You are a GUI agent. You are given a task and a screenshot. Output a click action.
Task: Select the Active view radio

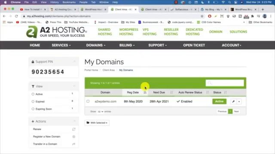point(33,94)
